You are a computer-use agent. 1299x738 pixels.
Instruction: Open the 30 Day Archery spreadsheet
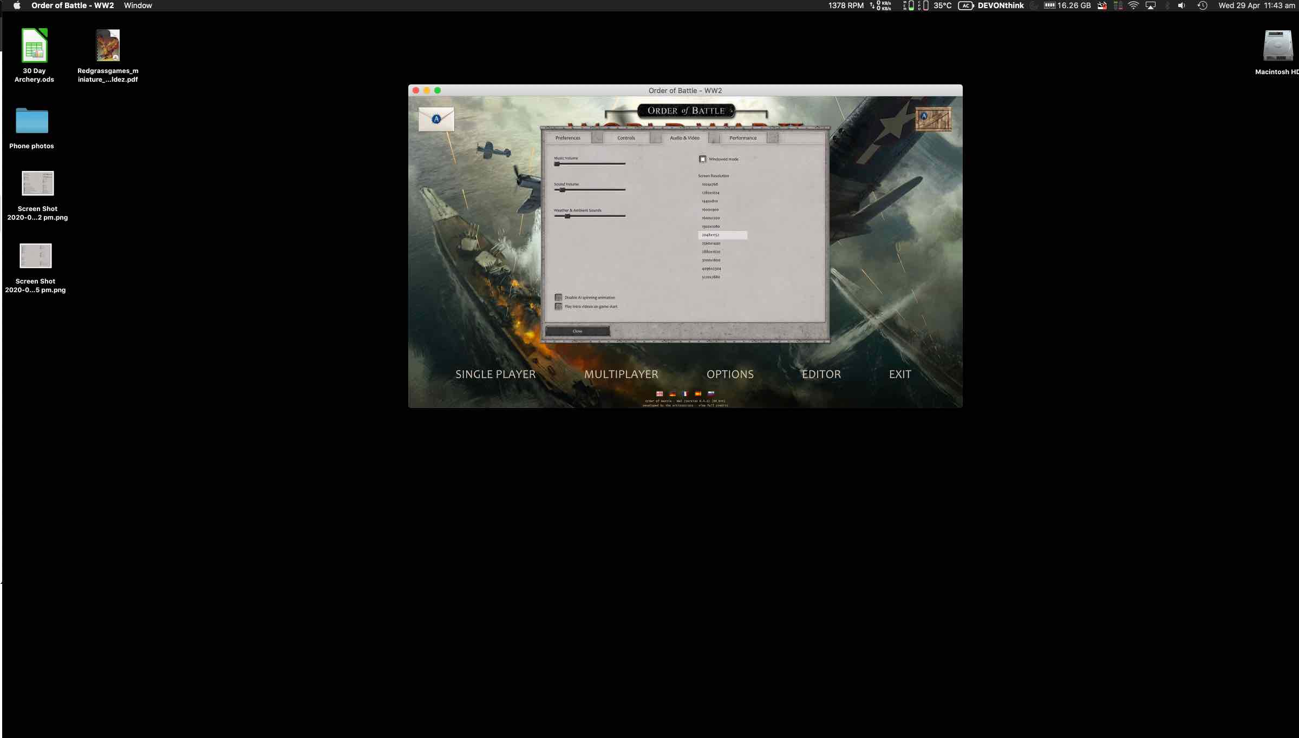click(x=34, y=45)
